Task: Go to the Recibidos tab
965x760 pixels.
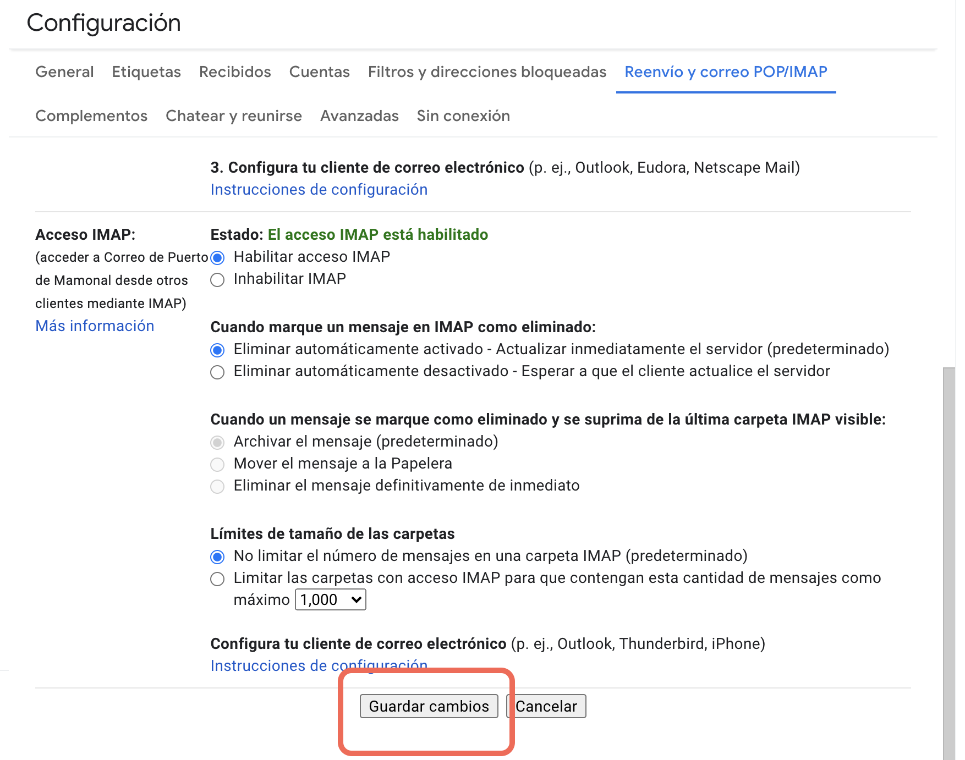Action: 235,72
